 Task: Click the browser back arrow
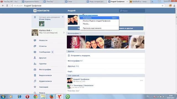tap(3, 5)
